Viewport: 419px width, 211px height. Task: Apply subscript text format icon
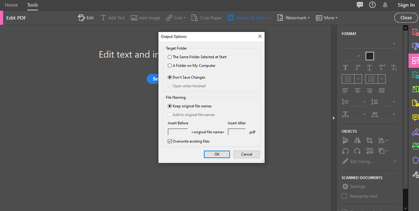[394, 68]
